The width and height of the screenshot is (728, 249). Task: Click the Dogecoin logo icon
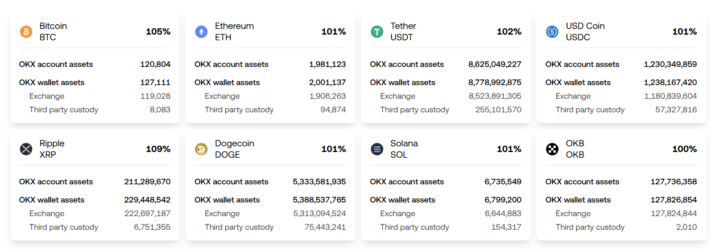[201, 149]
